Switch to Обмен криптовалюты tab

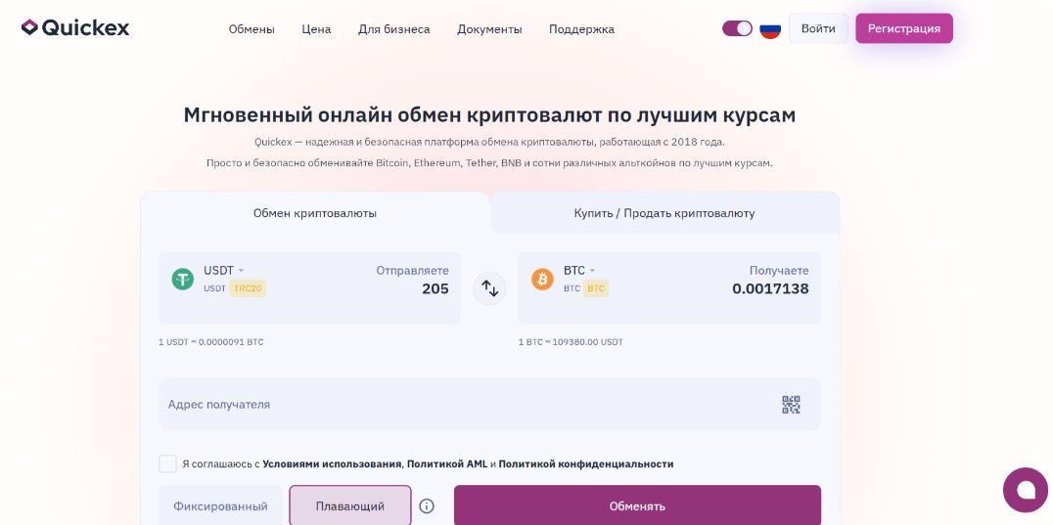[315, 213]
